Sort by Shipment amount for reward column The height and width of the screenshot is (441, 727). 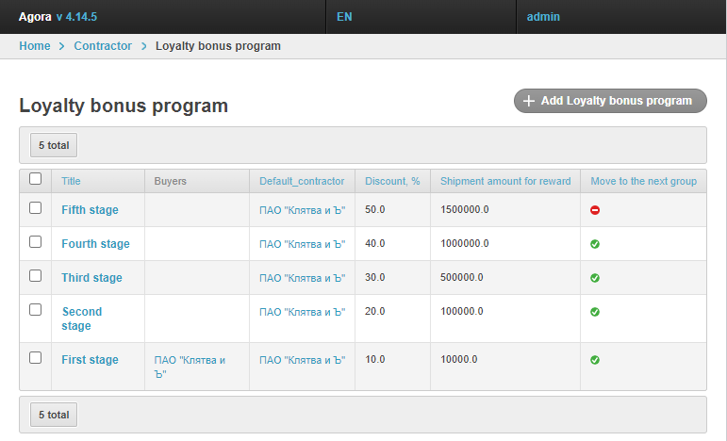coord(505,181)
